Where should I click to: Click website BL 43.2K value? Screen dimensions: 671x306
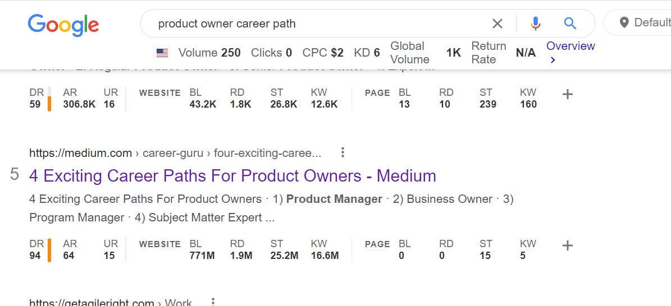[203, 104]
